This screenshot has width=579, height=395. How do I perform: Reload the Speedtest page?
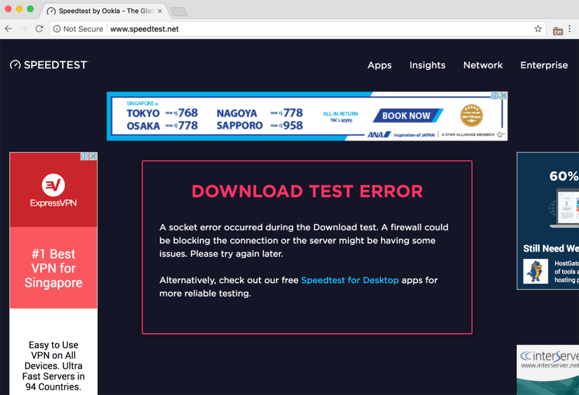39,29
